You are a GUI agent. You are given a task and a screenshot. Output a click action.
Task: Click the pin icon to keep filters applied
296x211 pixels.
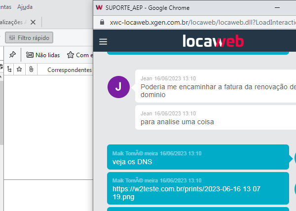point(12,55)
